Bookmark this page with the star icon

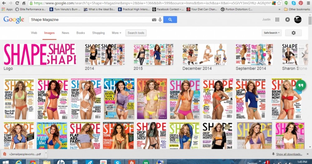pyautogui.click(x=279, y=3)
